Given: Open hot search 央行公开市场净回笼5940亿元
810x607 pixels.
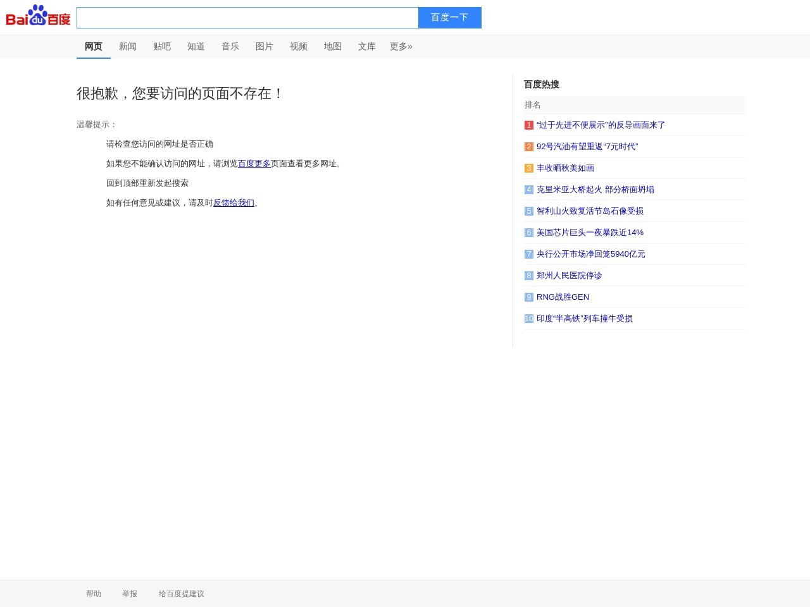Looking at the screenshot, I should tap(591, 254).
